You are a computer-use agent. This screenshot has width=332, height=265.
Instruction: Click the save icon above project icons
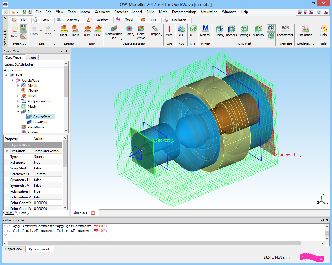click(23, 28)
